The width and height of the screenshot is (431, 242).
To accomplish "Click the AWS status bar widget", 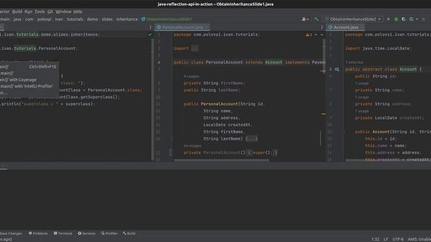I will click(419, 239).
